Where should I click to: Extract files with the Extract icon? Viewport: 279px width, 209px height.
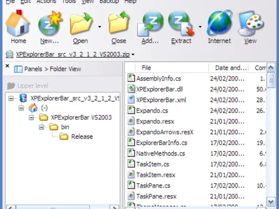pyautogui.click(x=181, y=23)
